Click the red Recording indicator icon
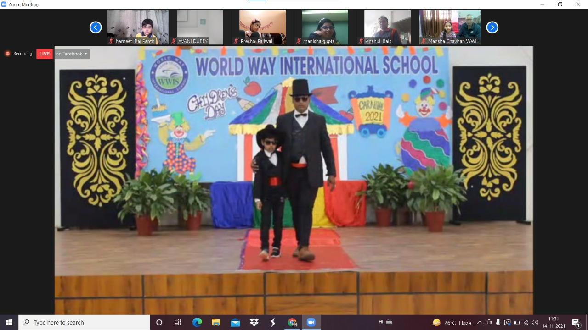 pyautogui.click(x=7, y=54)
